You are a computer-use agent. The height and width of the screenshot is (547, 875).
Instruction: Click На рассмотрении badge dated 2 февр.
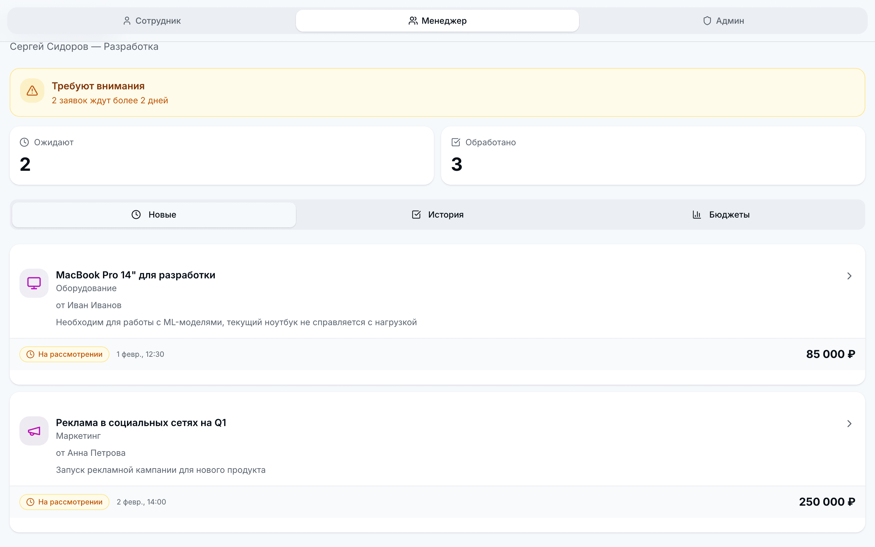[64, 502]
